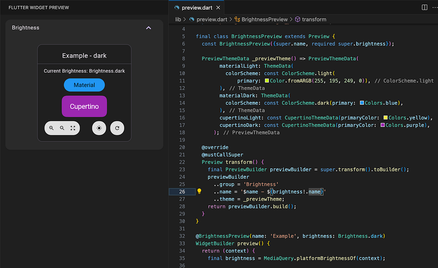Click the method icon beside transform breadcrumb
This screenshot has width=438, height=268.
(297, 19)
